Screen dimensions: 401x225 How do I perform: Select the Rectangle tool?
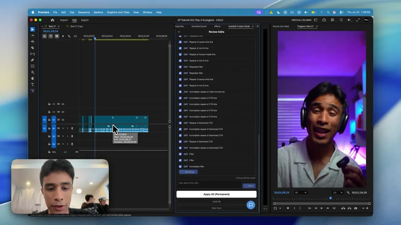pos(33,66)
